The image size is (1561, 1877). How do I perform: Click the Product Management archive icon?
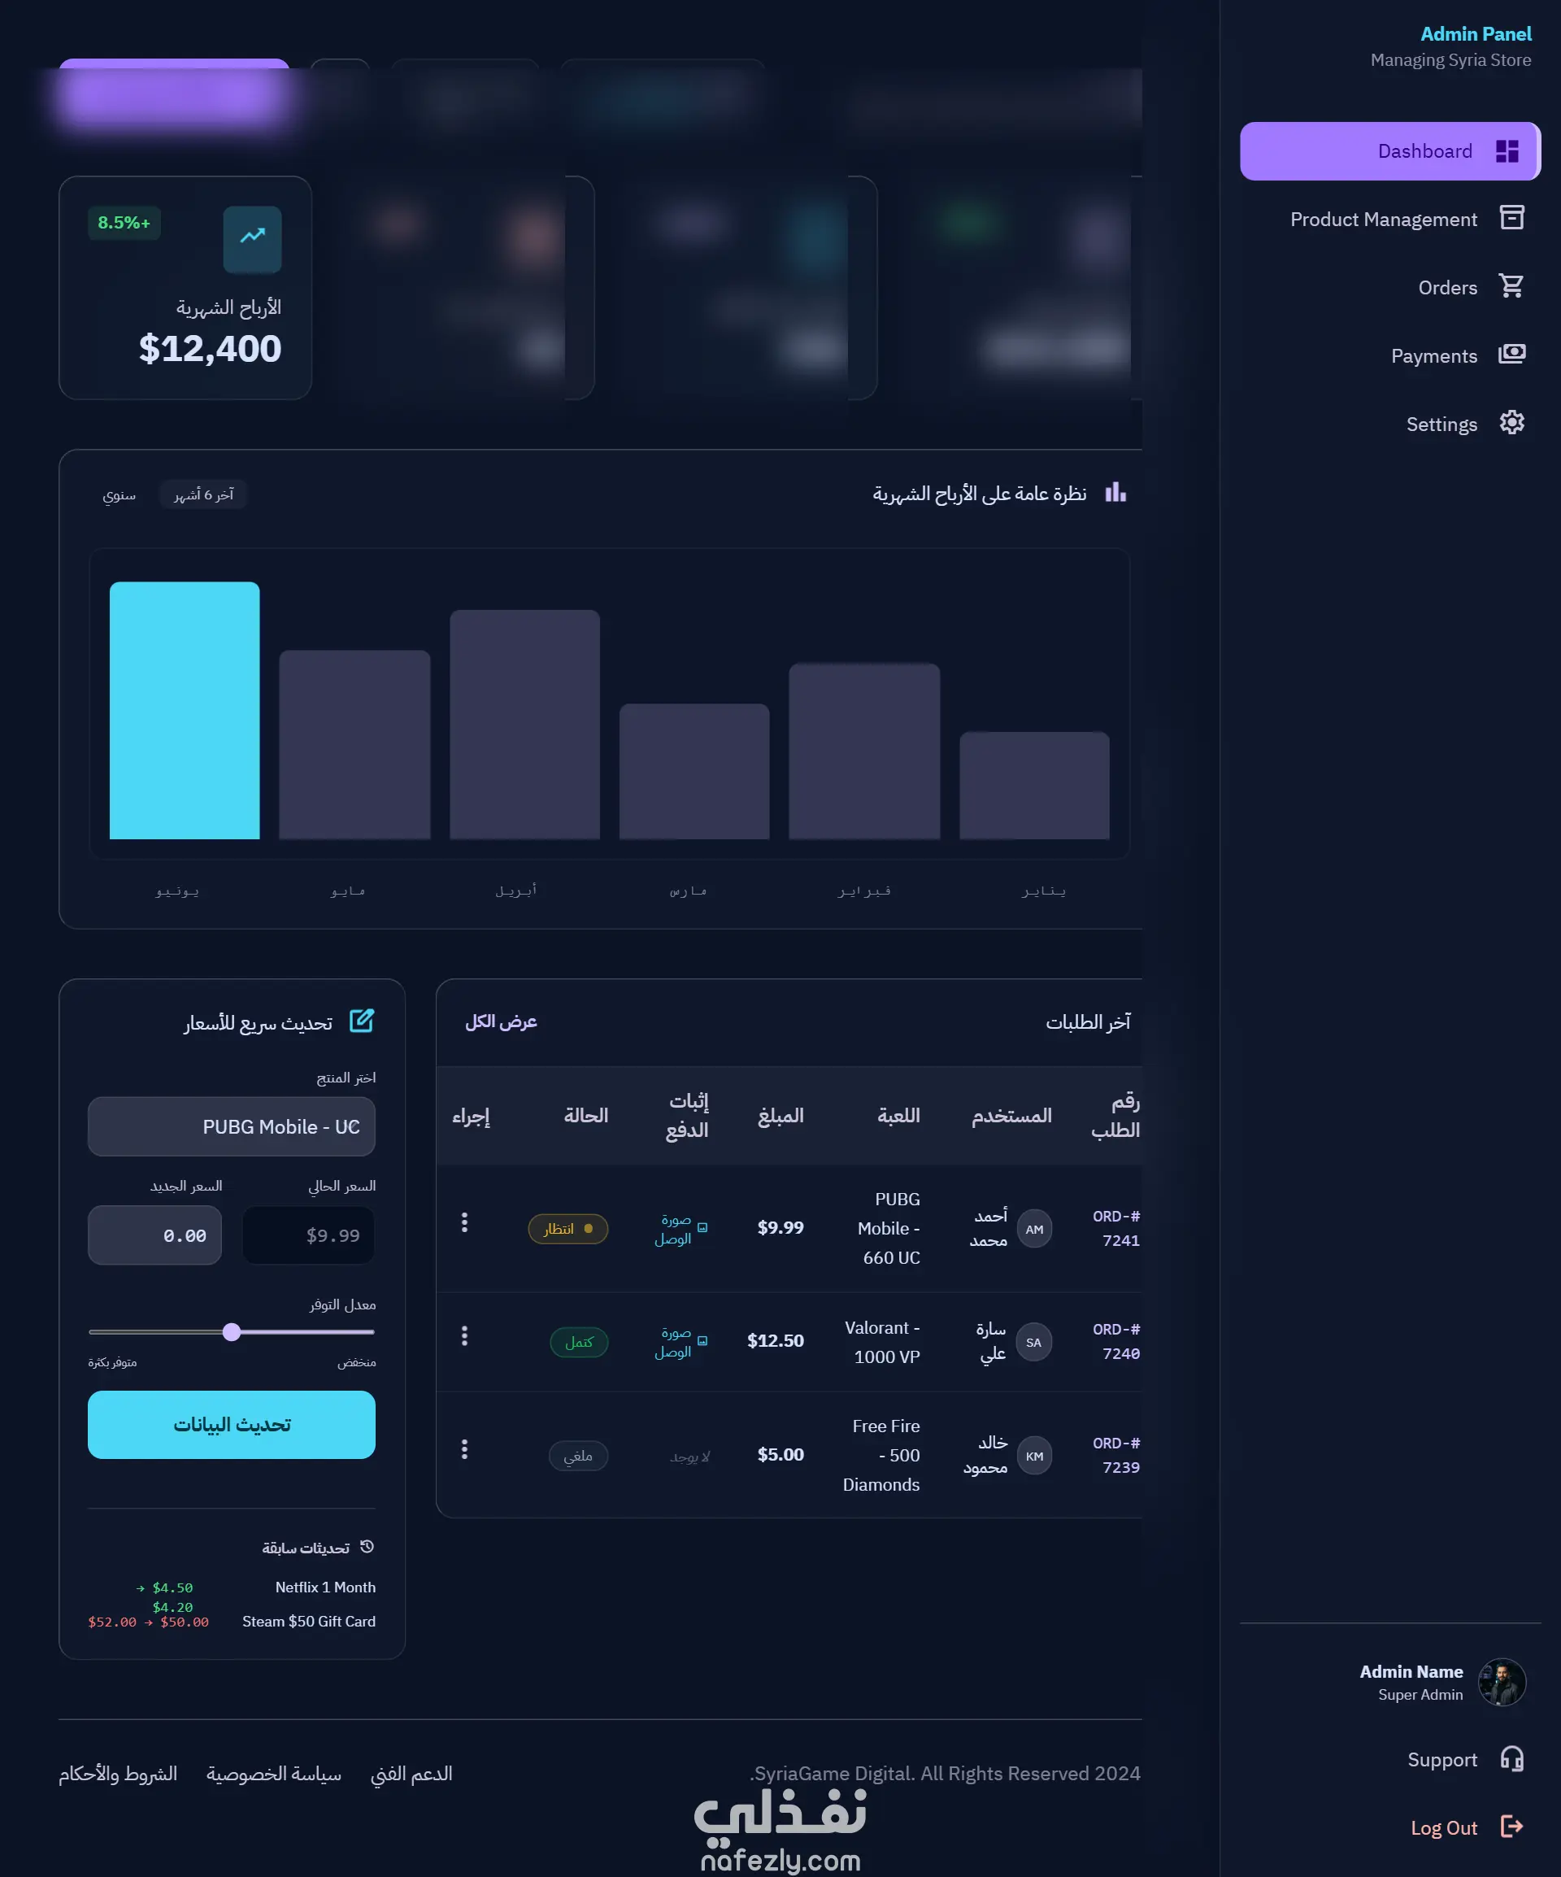[1511, 218]
